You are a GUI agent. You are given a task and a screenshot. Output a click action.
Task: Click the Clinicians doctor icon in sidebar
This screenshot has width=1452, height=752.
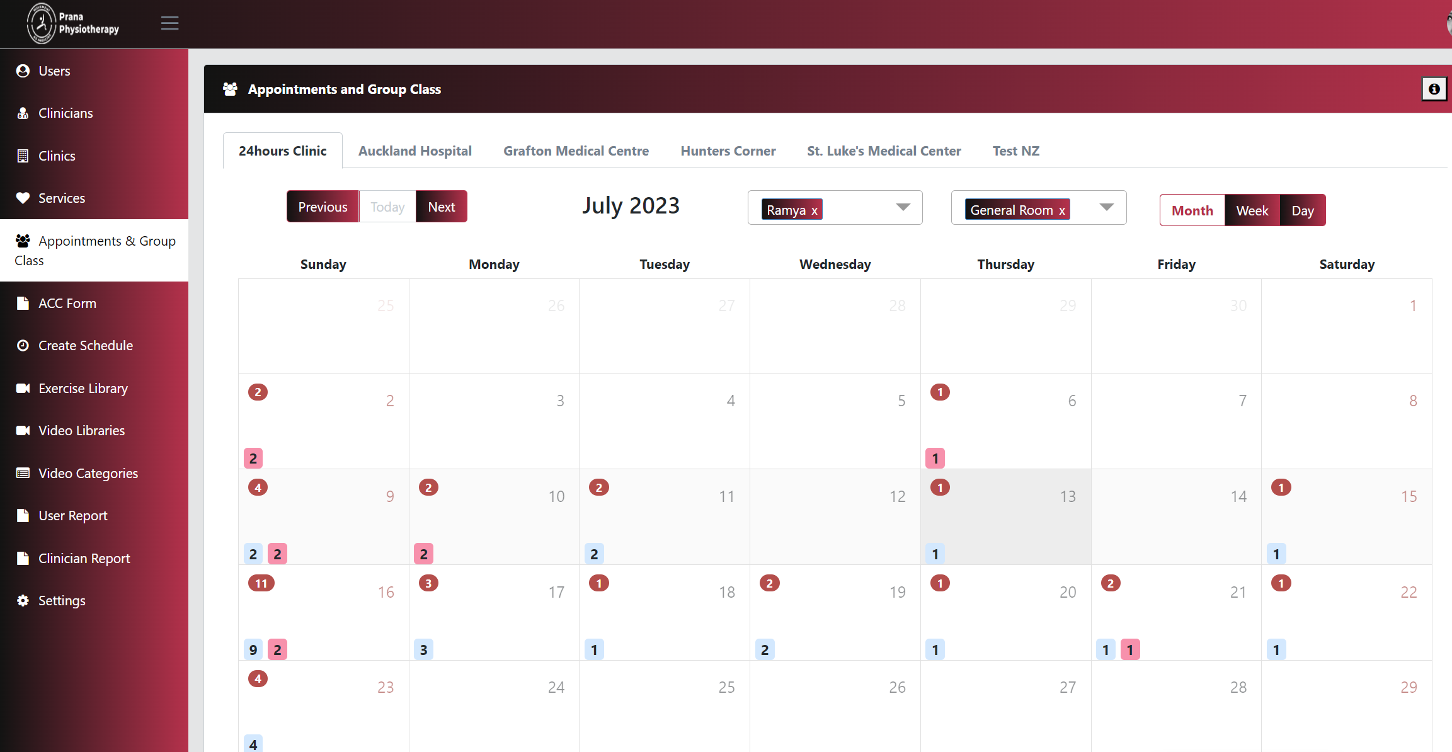[x=23, y=113]
